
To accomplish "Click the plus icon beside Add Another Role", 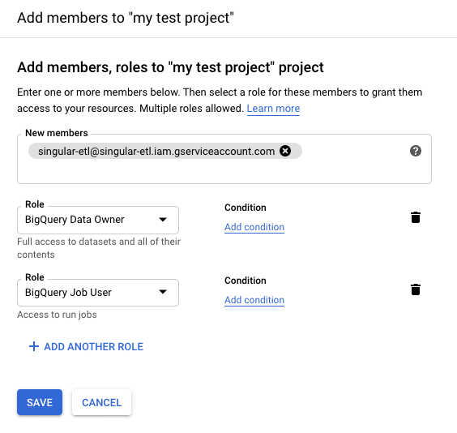I will pyautogui.click(x=34, y=346).
